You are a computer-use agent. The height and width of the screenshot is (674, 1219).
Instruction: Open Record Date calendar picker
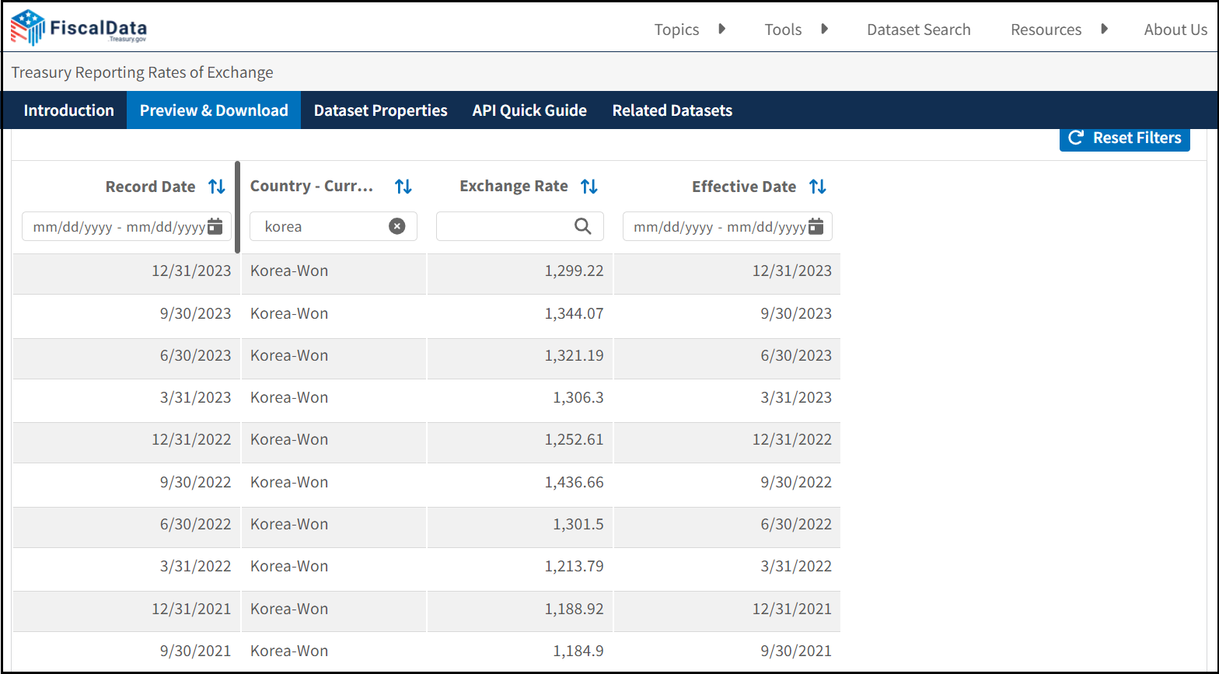[215, 226]
